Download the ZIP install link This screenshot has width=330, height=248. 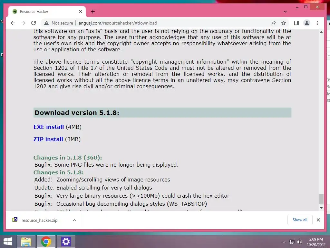(x=48, y=139)
